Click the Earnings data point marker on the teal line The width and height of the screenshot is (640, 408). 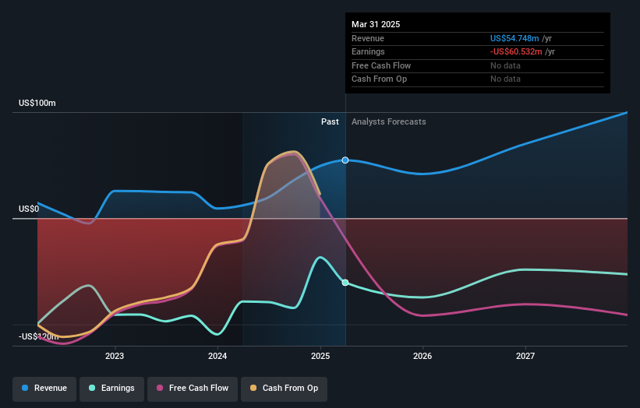(x=345, y=283)
